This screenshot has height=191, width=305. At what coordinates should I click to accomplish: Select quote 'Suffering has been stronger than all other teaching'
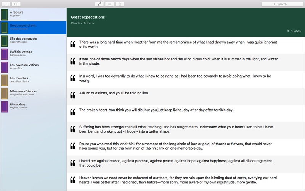pos(176,129)
